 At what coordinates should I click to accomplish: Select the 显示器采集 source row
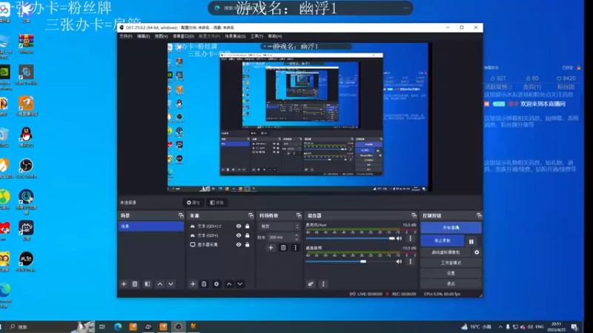coord(220,245)
